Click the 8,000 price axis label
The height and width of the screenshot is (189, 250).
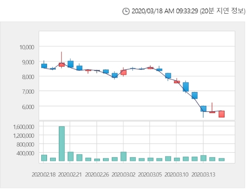click(28, 77)
